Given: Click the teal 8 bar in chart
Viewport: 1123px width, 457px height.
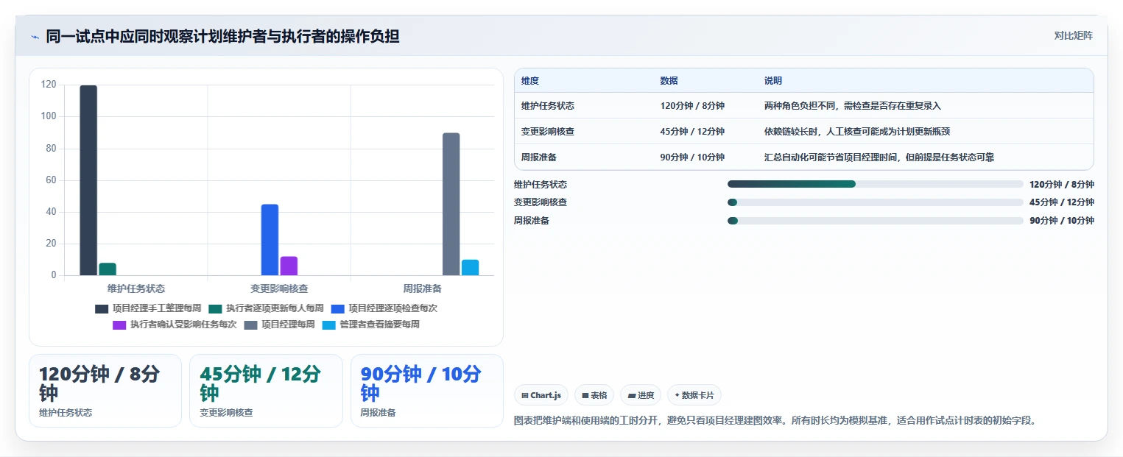Looking at the screenshot, I should point(108,269).
